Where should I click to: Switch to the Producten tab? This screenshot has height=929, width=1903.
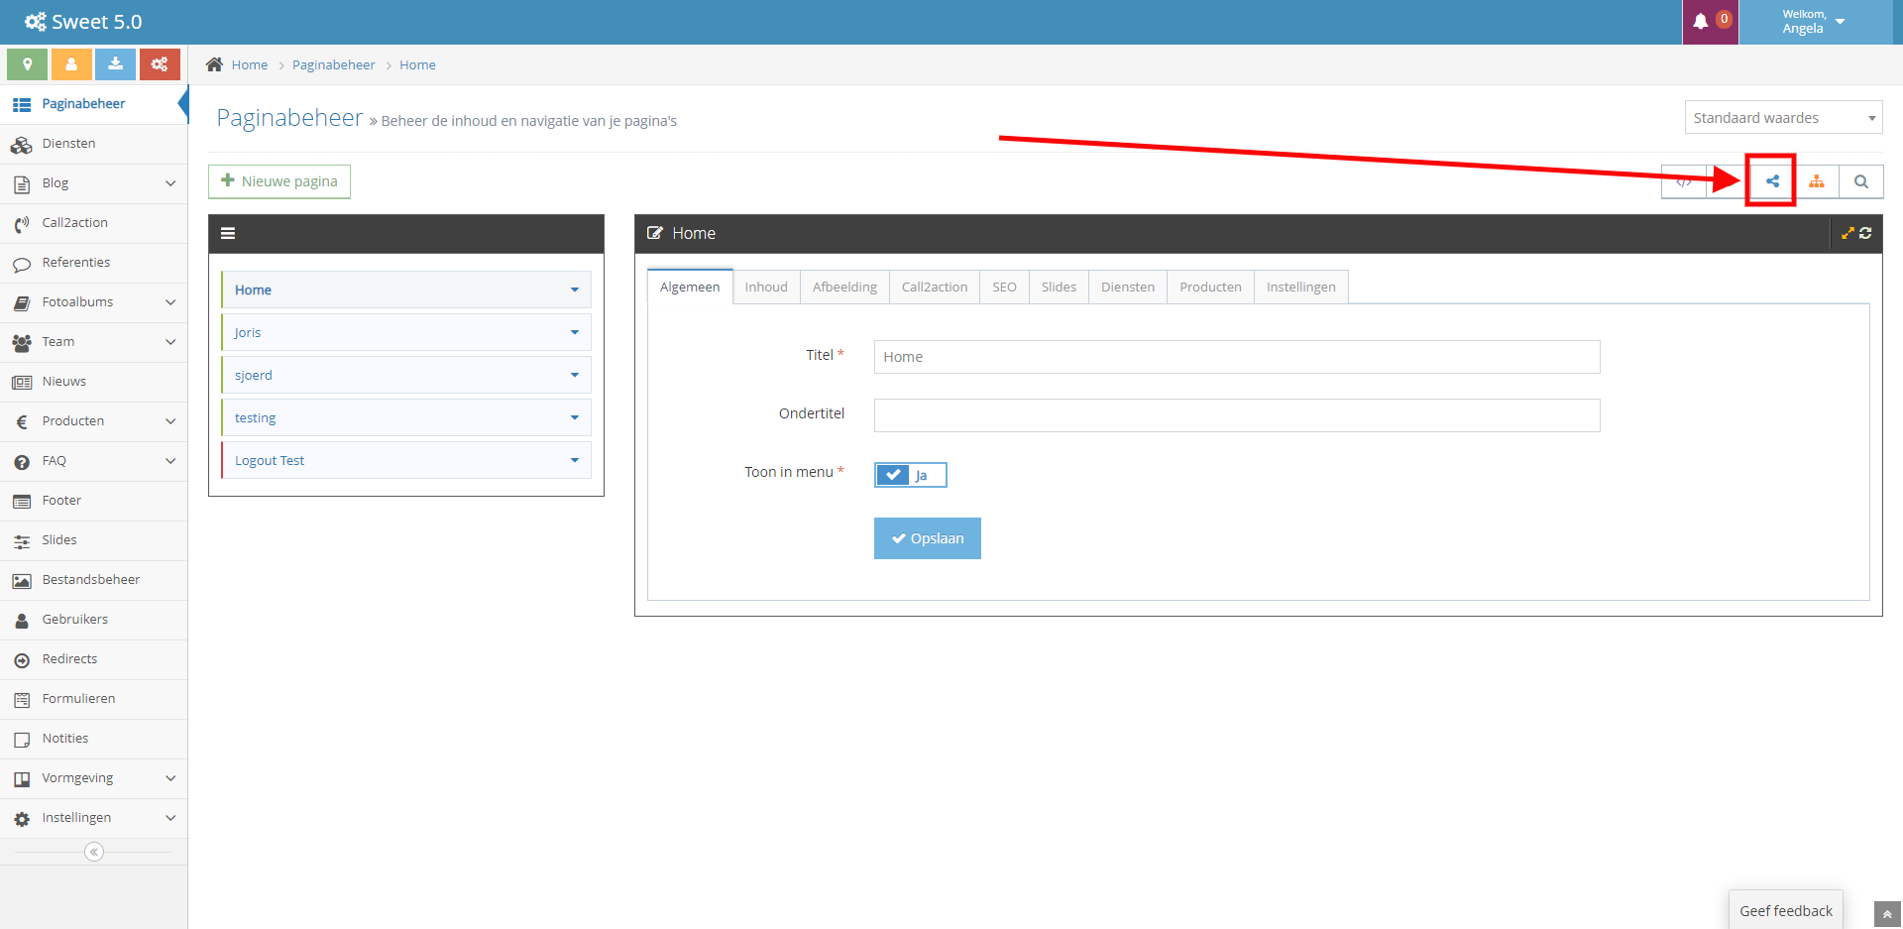[1210, 287]
